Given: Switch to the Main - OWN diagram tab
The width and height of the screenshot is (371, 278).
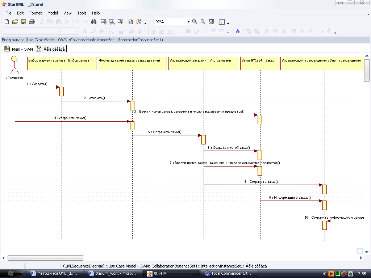Looking at the screenshot, I should pos(19,49).
